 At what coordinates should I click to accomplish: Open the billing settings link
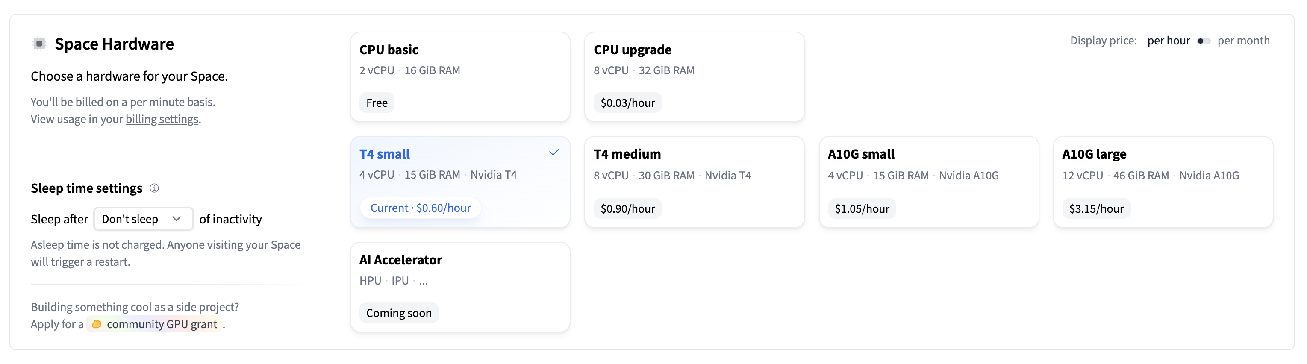click(x=162, y=119)
